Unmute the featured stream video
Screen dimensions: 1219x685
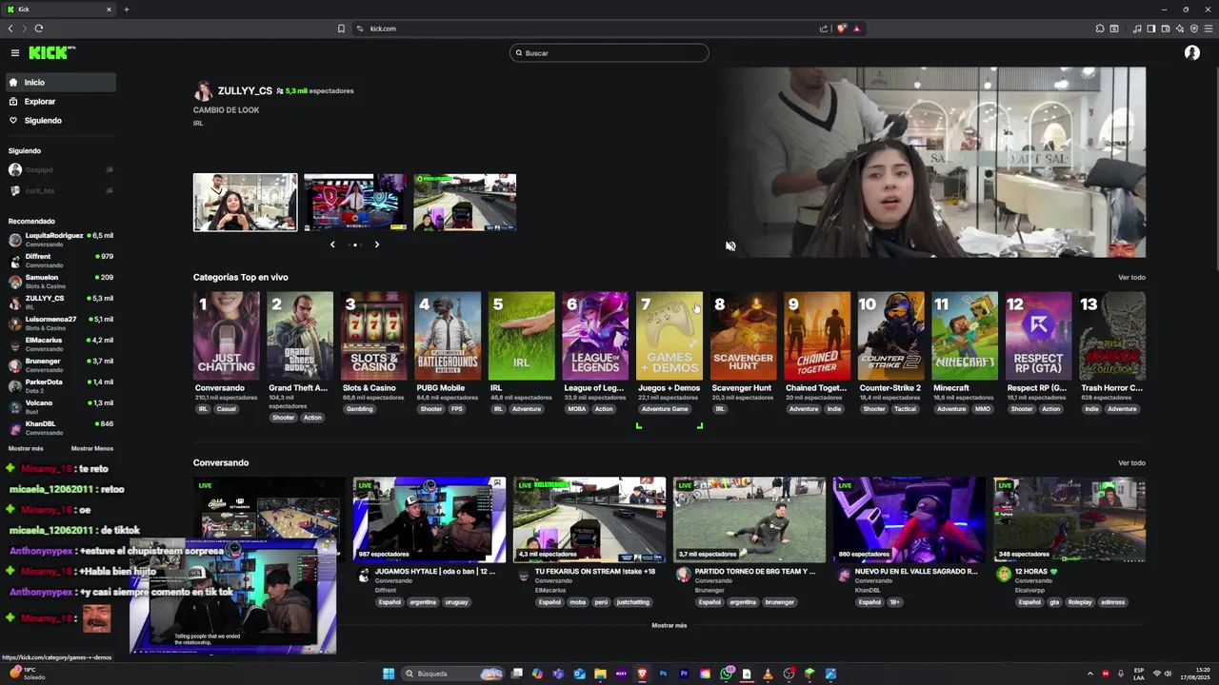(730, 246)
